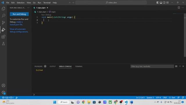This screenshot has height=105, width=186.
Task: Split the editor to the right
Action: pos(179,8)
